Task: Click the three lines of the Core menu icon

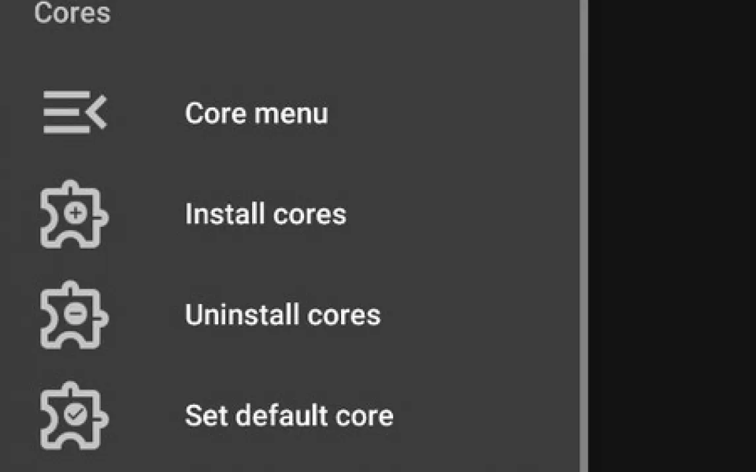Action: pos(65,113)
